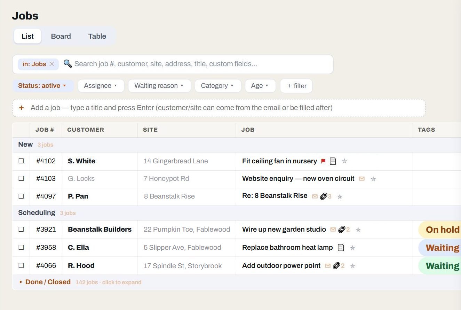Select checkbox for job #4066
The height and width of the screenshot is (310, 461).
21,265
